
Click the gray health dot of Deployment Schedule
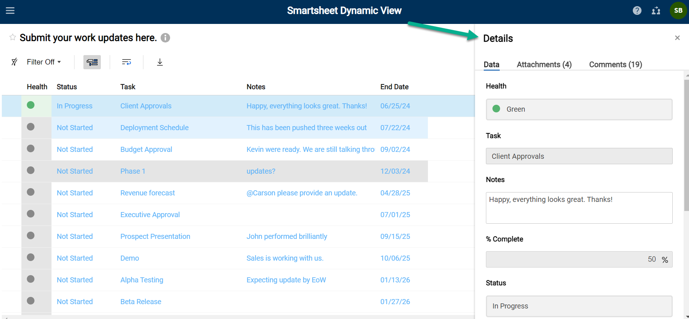point(31,127)
